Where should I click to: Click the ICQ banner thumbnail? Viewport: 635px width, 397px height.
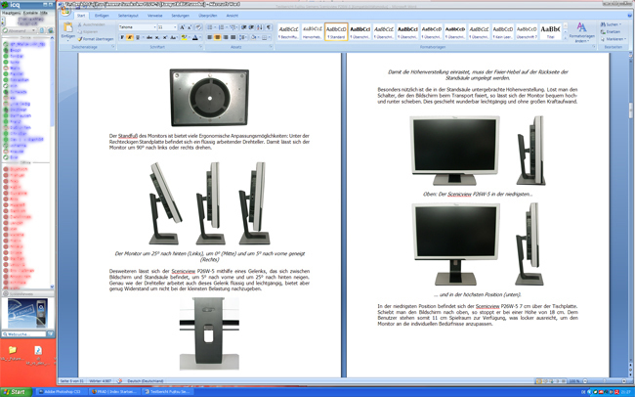pyautogui.click(x=27, y=313)
